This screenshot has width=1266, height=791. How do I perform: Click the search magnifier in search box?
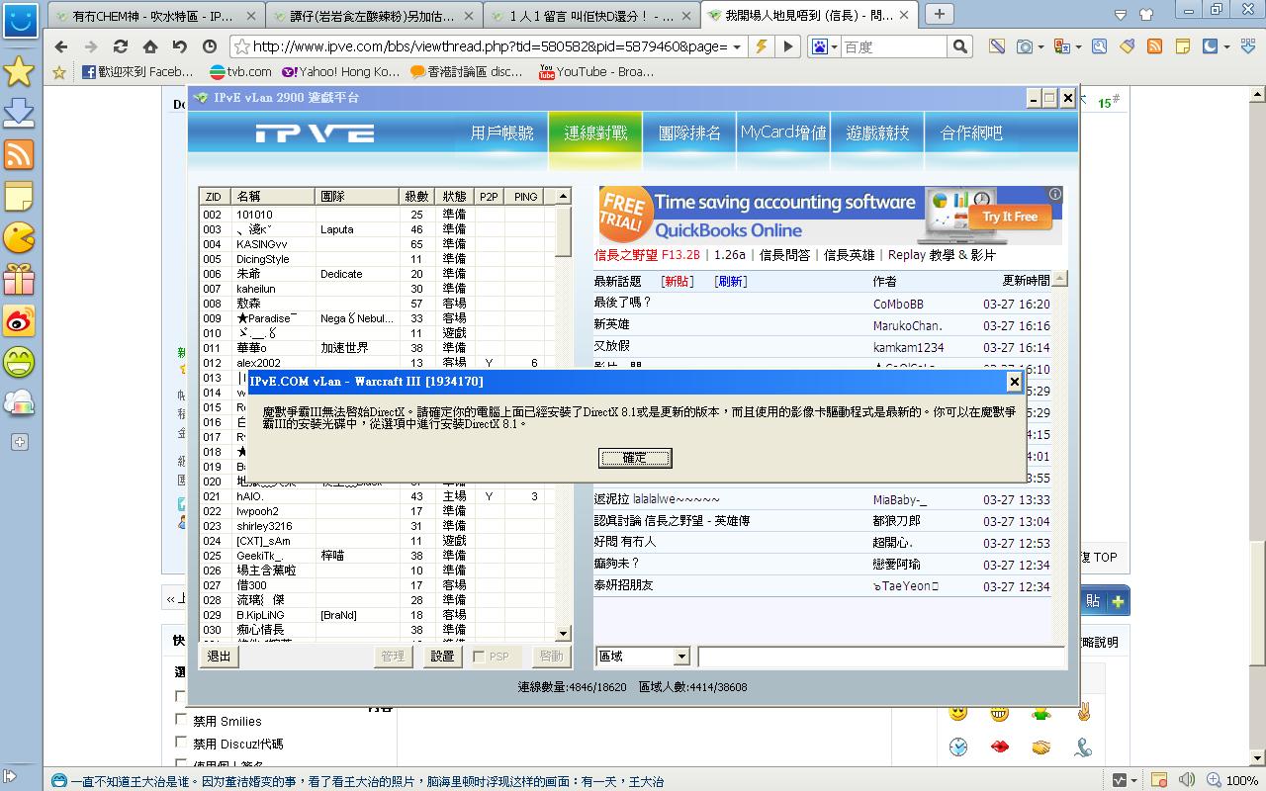click(x=959, y=46)
